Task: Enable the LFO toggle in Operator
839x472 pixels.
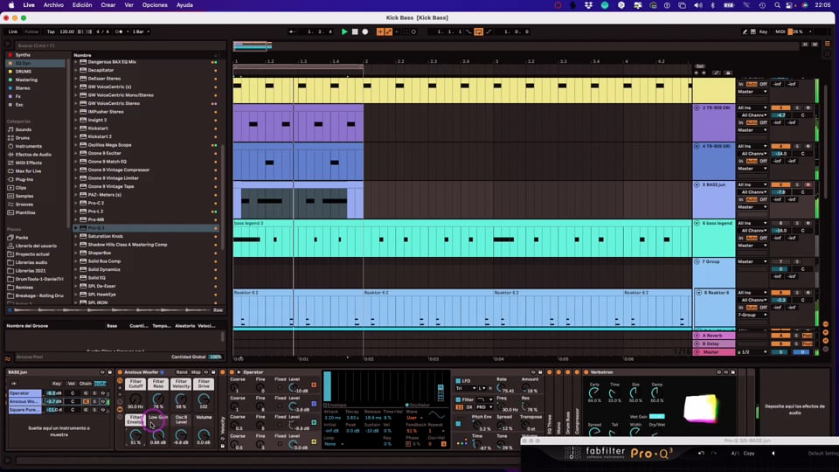Action: (458, 381)
